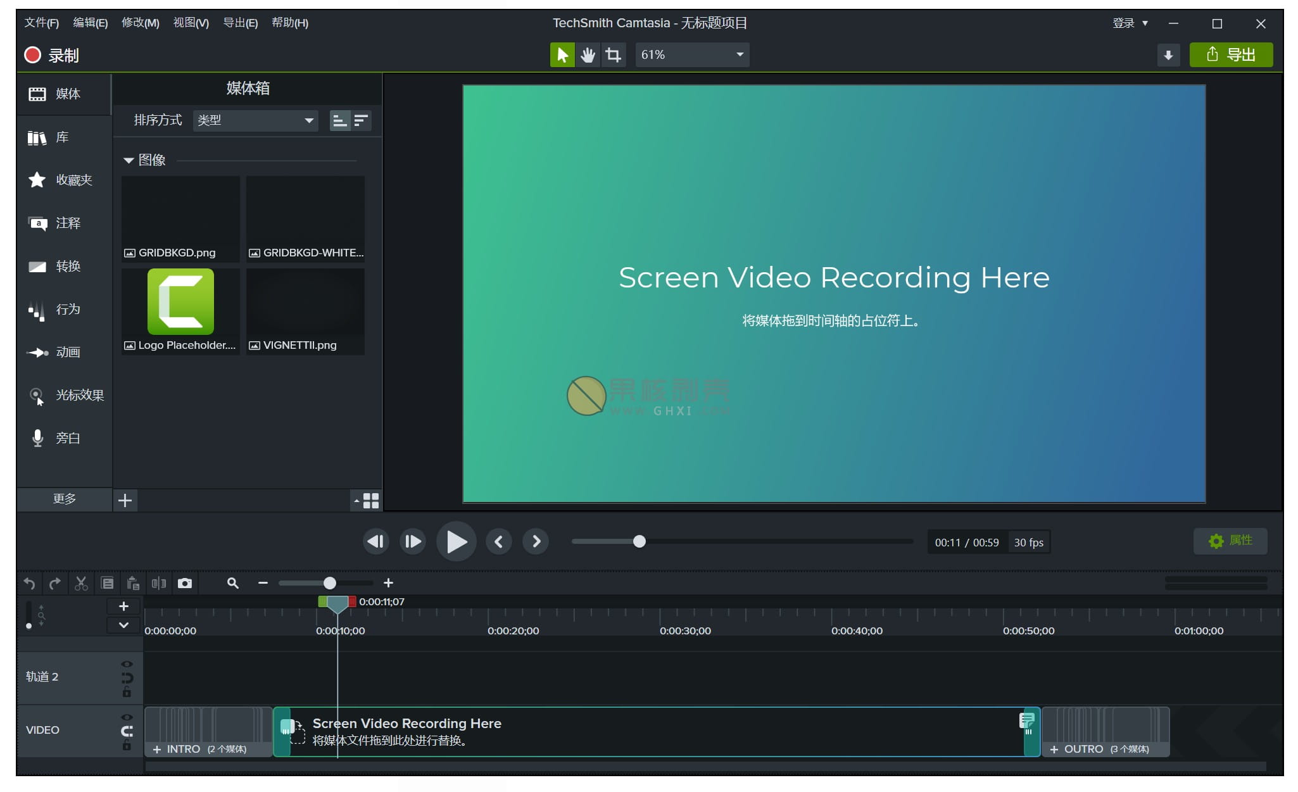Screen dimensions: 1298x792
Task: Click the download arrow icon beside export
Action: click(1168, 55)
